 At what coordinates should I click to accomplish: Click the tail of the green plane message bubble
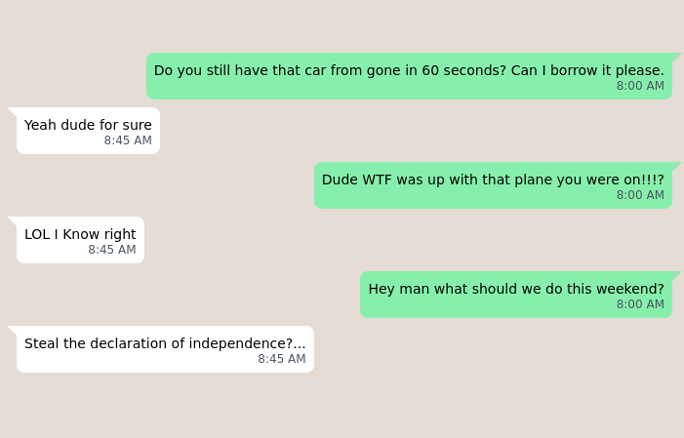tap(676, 166)
